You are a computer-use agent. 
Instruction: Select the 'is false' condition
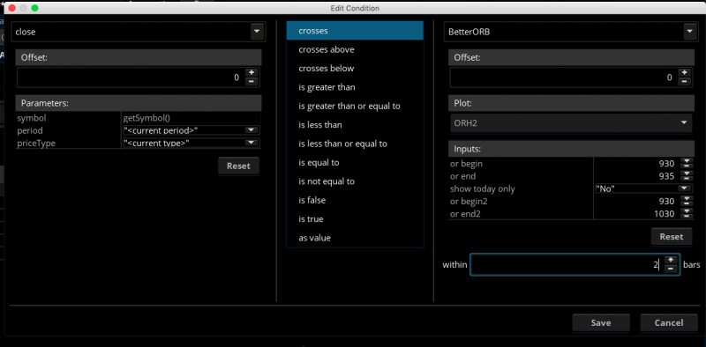tap(355, 201)
